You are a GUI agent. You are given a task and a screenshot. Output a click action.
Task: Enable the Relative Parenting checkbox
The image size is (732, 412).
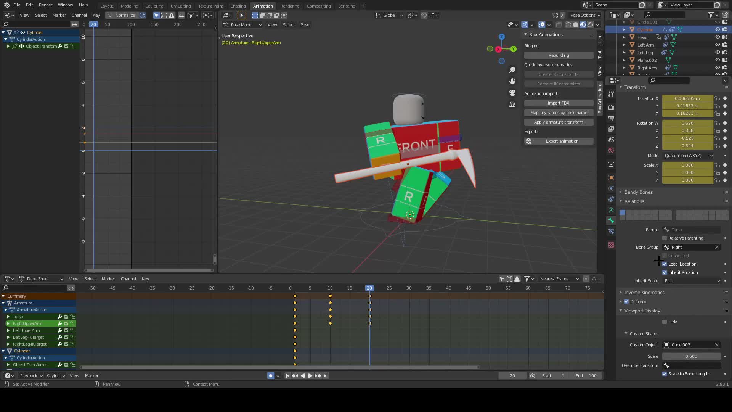click(665, 238)
